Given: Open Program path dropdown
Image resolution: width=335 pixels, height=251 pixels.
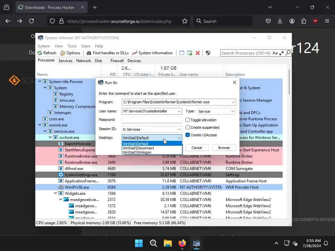Looking at the screenshot, I should click(233, 102).
